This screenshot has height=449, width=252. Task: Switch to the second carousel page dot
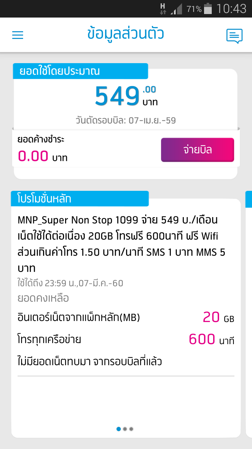[x=125, y=429]
